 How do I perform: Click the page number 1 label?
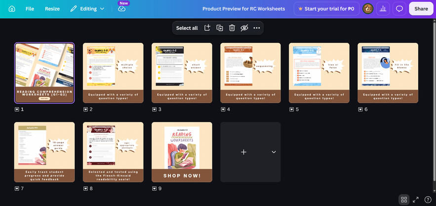[x=22, y=109]
